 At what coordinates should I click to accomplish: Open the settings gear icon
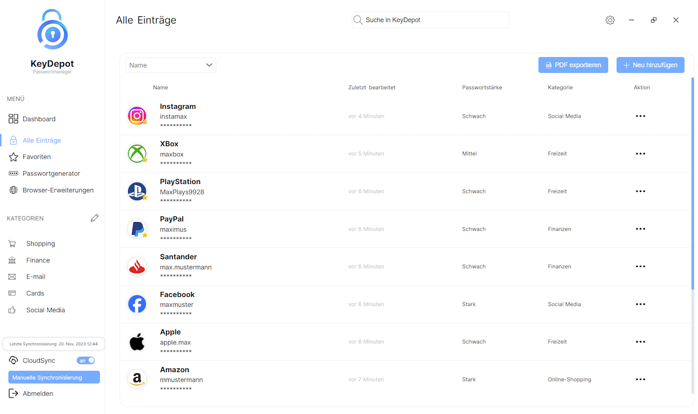click(610, 20)
